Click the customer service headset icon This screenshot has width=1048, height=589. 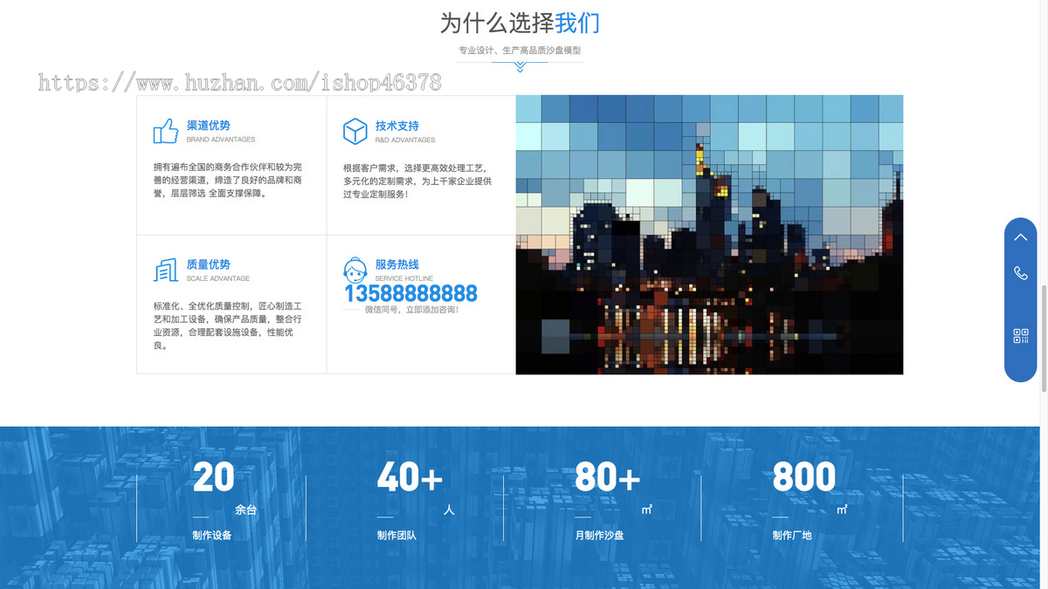point(355,270)
